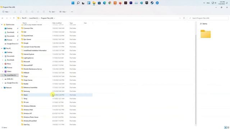Select the EasyAntiCheat folder
The image size is (230, 129).
28,36
